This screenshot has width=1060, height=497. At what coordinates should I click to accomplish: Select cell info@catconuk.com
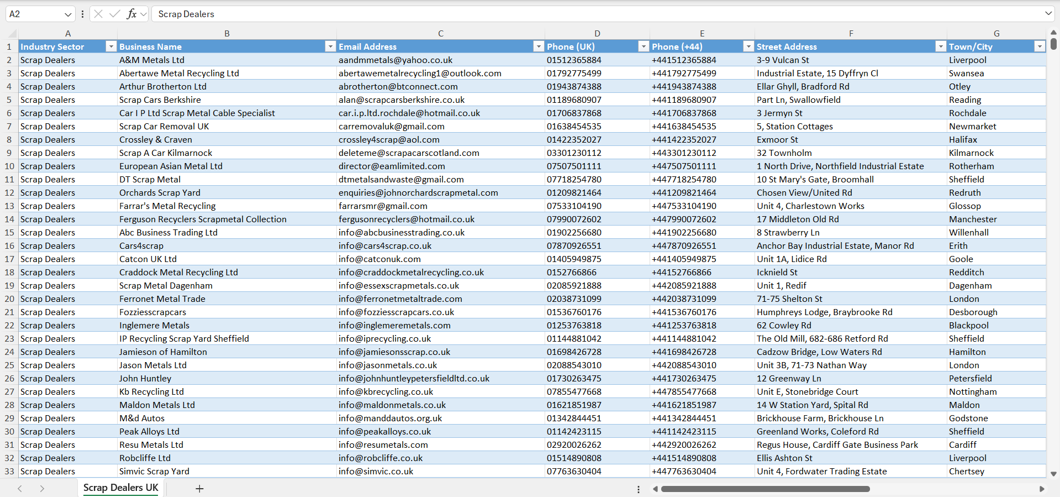[440, 259]
